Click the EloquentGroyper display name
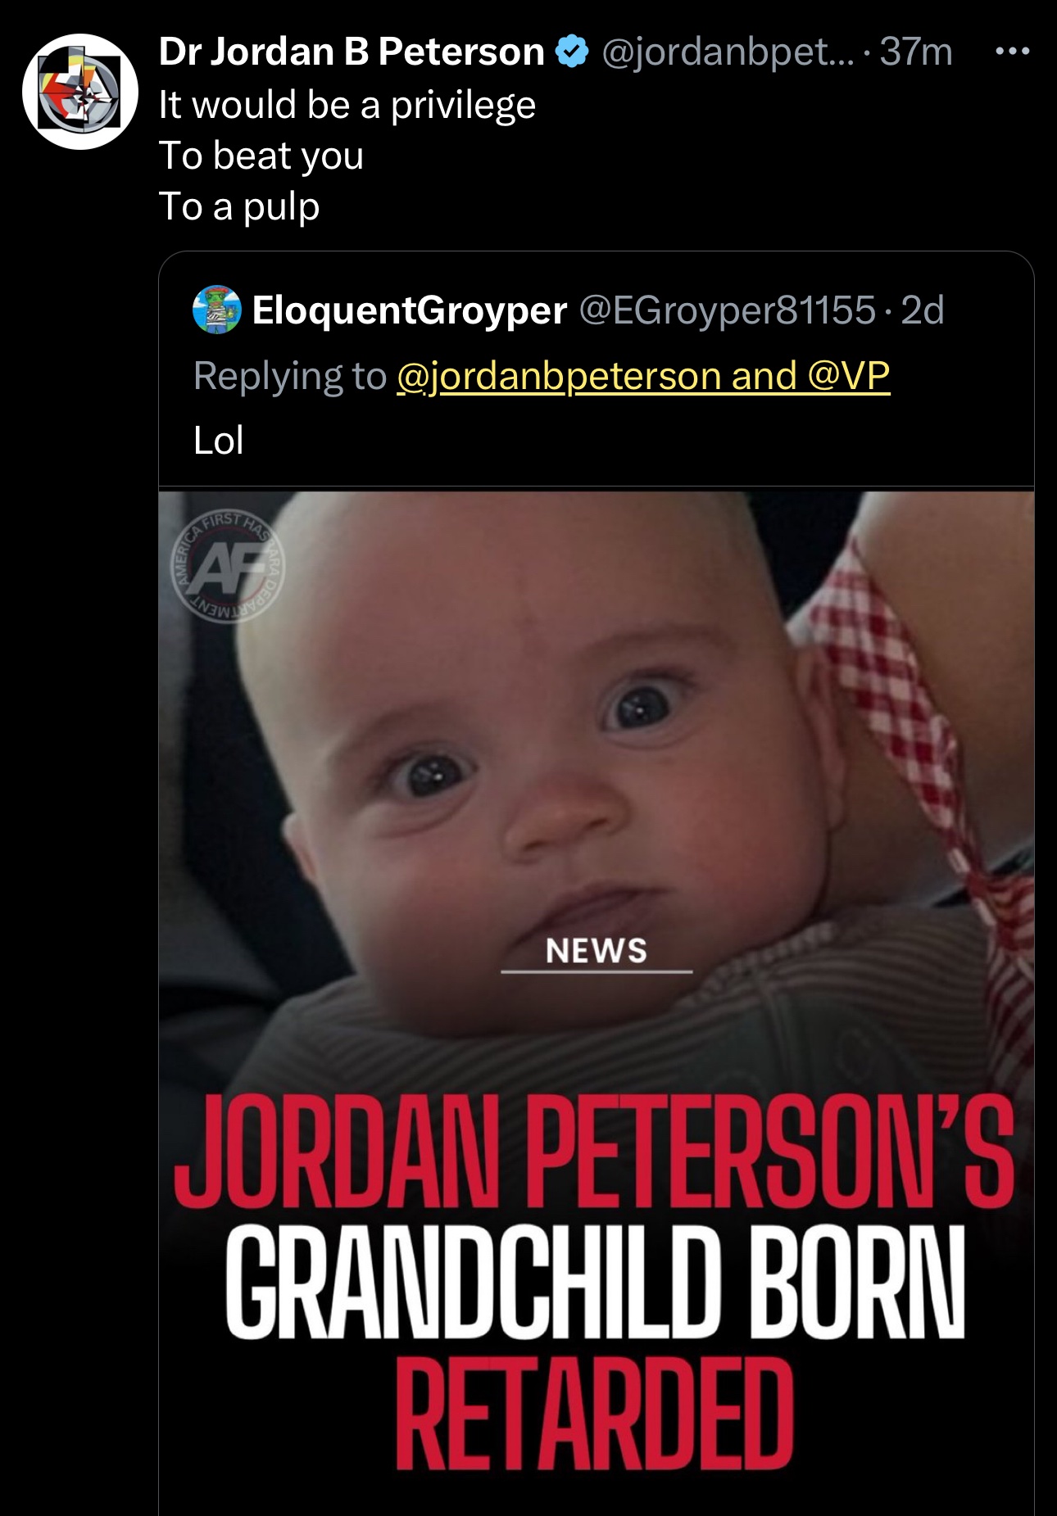The image size is (1057, 1516). coord(409,310)
